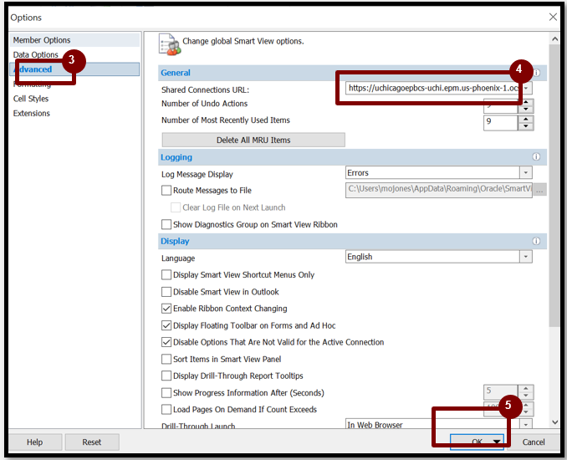This screenshot has width=567, height=460.
Task: Decrease Show Progress Information seconds value
Action: point(526,396)
